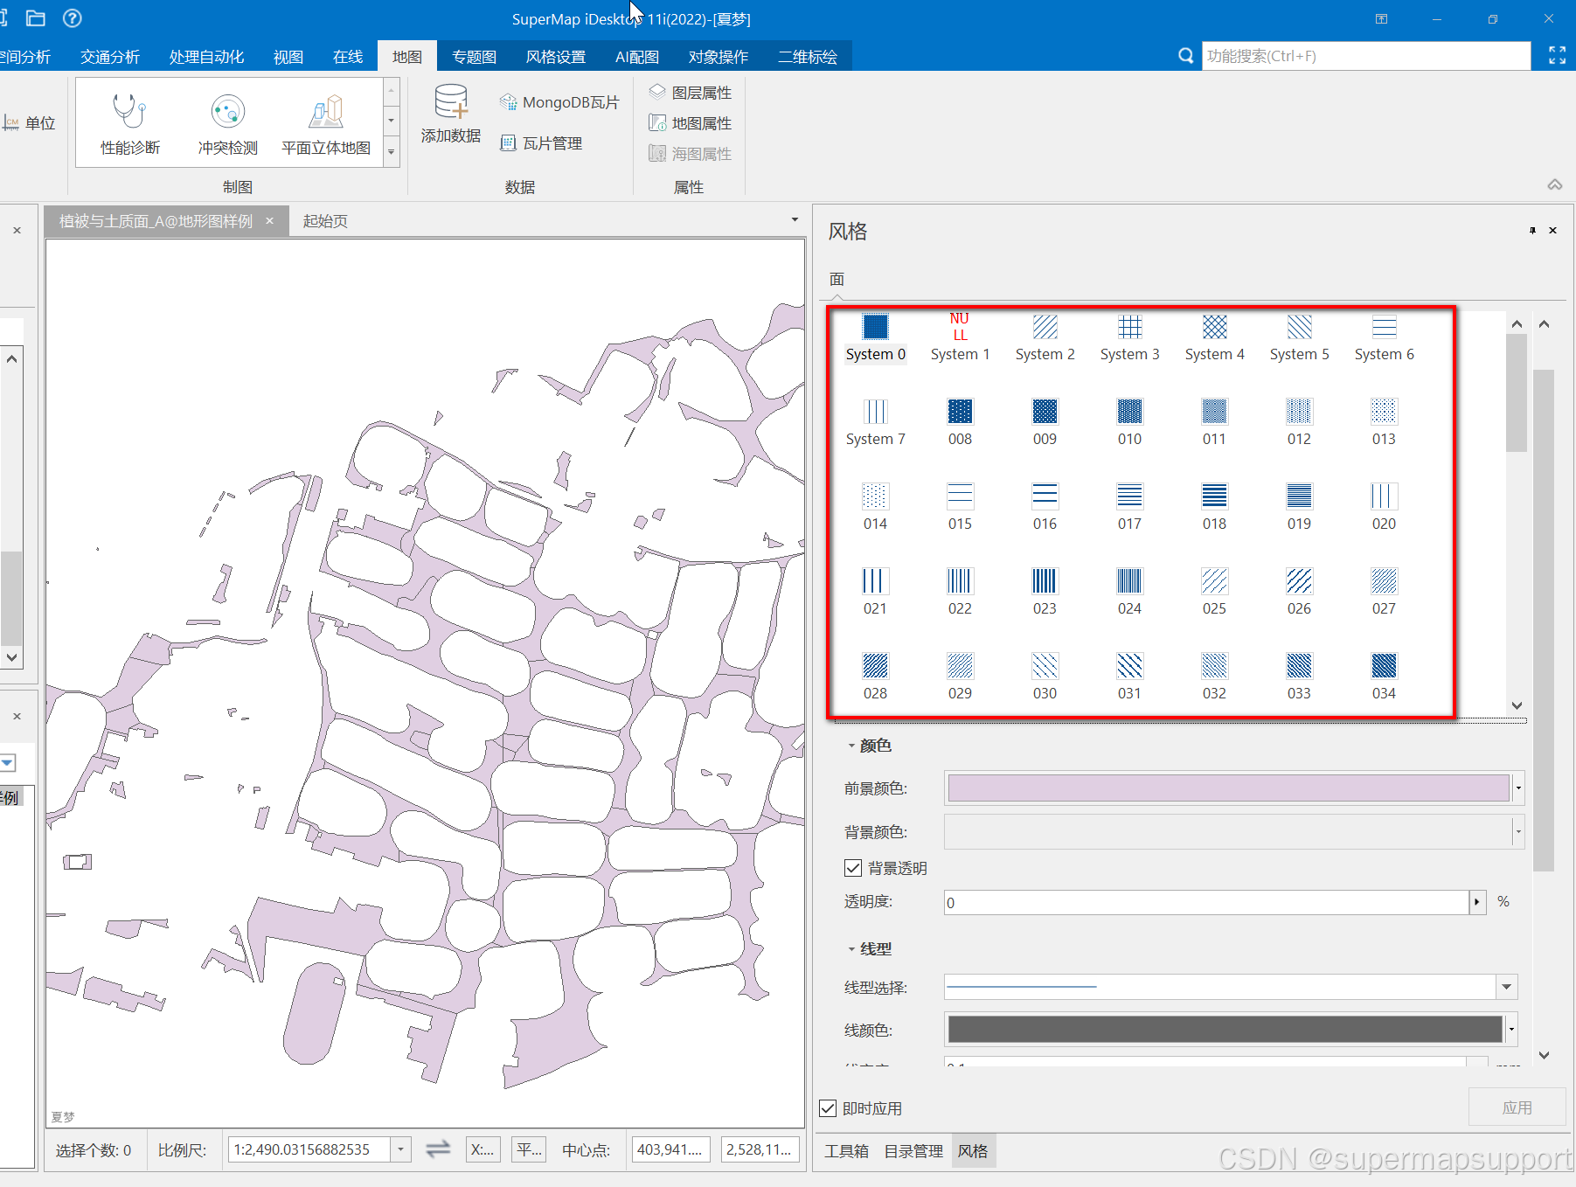Choose fill symbol 022
Viewport: 1576px width, 1187px height.
click(x=960, y=592)
